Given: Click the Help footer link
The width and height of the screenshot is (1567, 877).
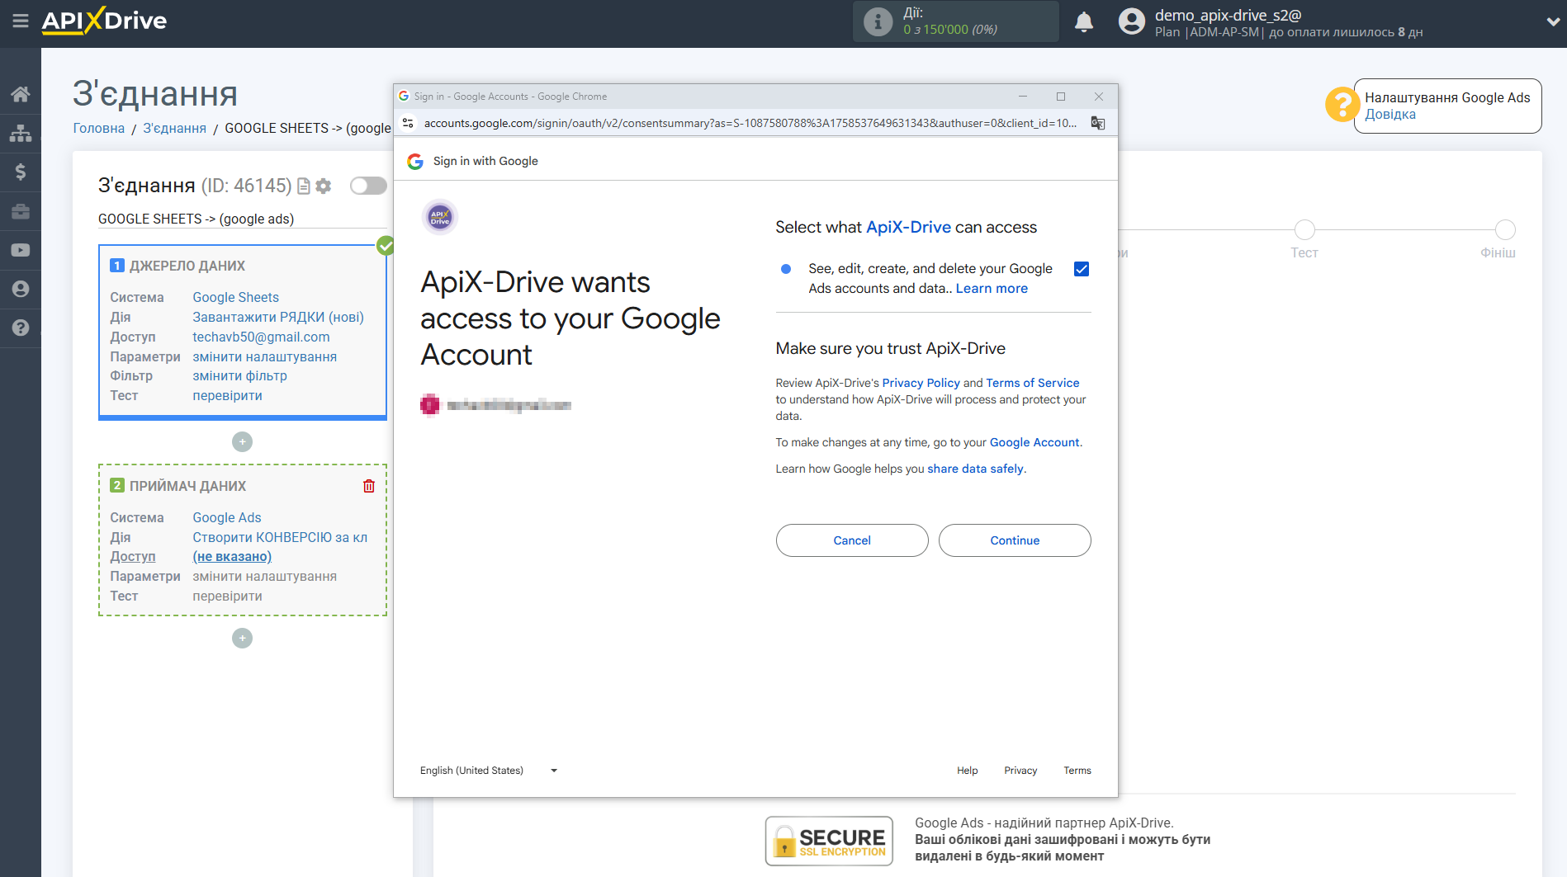Looking at the screenshot, I should pos(967,771).
